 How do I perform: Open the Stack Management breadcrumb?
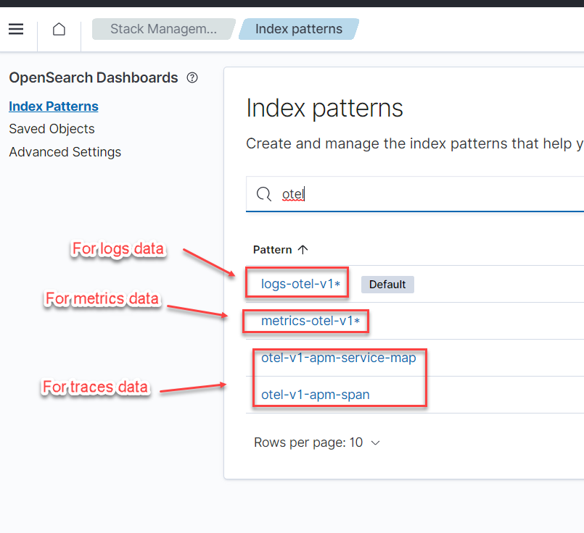click(163, 29)
